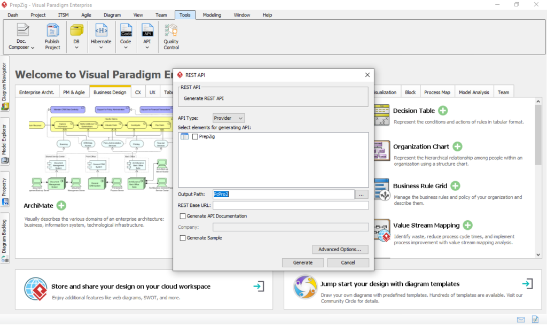Viewport: 547px width, 325px height.
Task: Click the Business Rule Grid diagram icon
Action: point(381,190)
